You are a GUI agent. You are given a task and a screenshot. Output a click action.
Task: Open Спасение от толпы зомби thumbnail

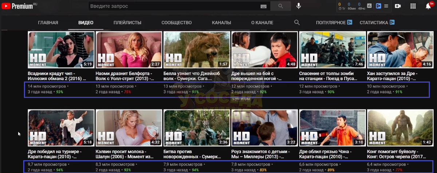pyautogui.click(x=332, y=50)
